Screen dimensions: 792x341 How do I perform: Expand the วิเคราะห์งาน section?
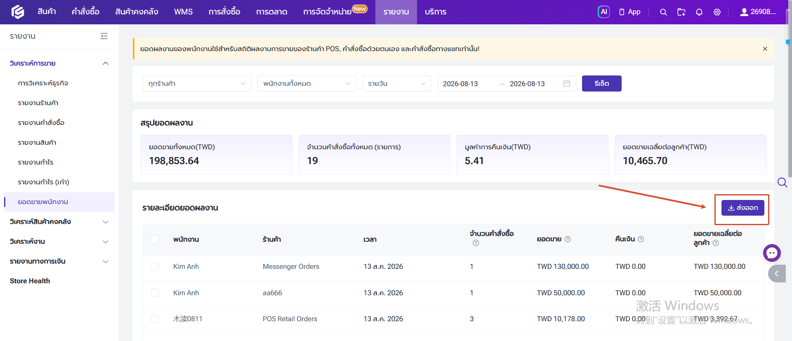pos(59,242)
